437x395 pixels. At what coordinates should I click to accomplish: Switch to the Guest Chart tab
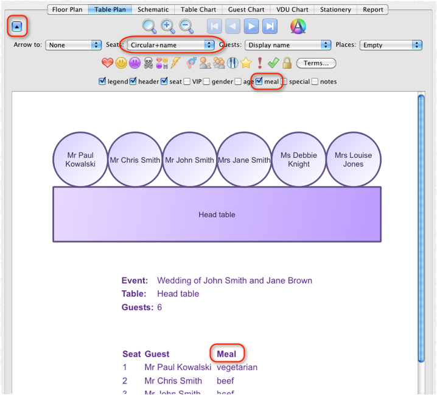[246, 10]
